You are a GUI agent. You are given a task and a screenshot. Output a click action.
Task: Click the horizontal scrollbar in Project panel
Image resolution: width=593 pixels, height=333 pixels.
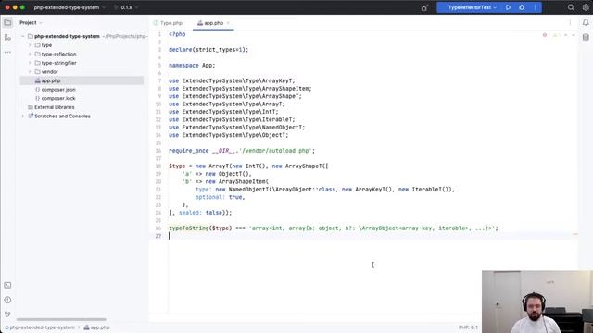pos(61,319)
